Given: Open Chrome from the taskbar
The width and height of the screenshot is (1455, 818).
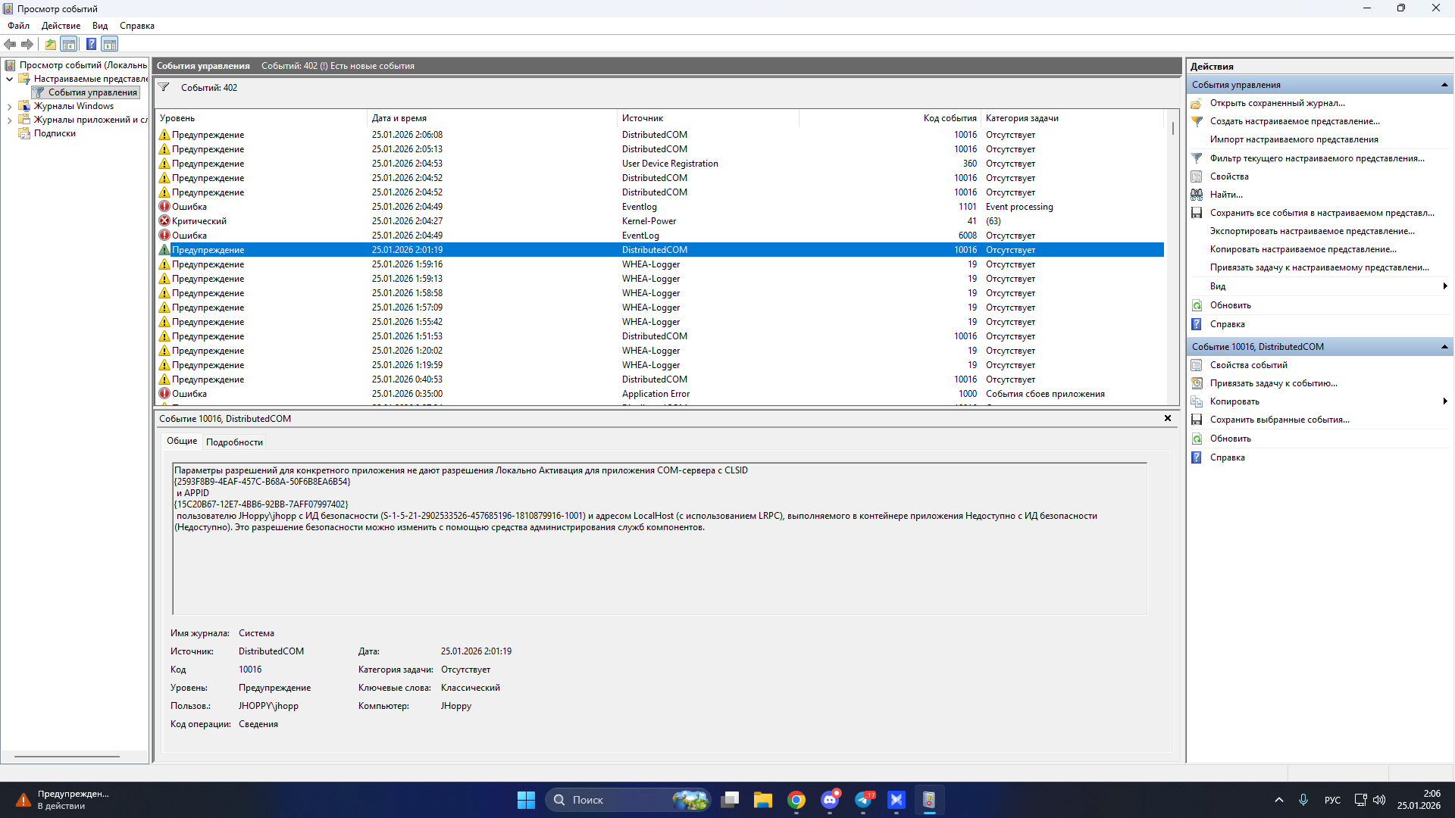Looking at the screenshot, I should tap(796, 800).
